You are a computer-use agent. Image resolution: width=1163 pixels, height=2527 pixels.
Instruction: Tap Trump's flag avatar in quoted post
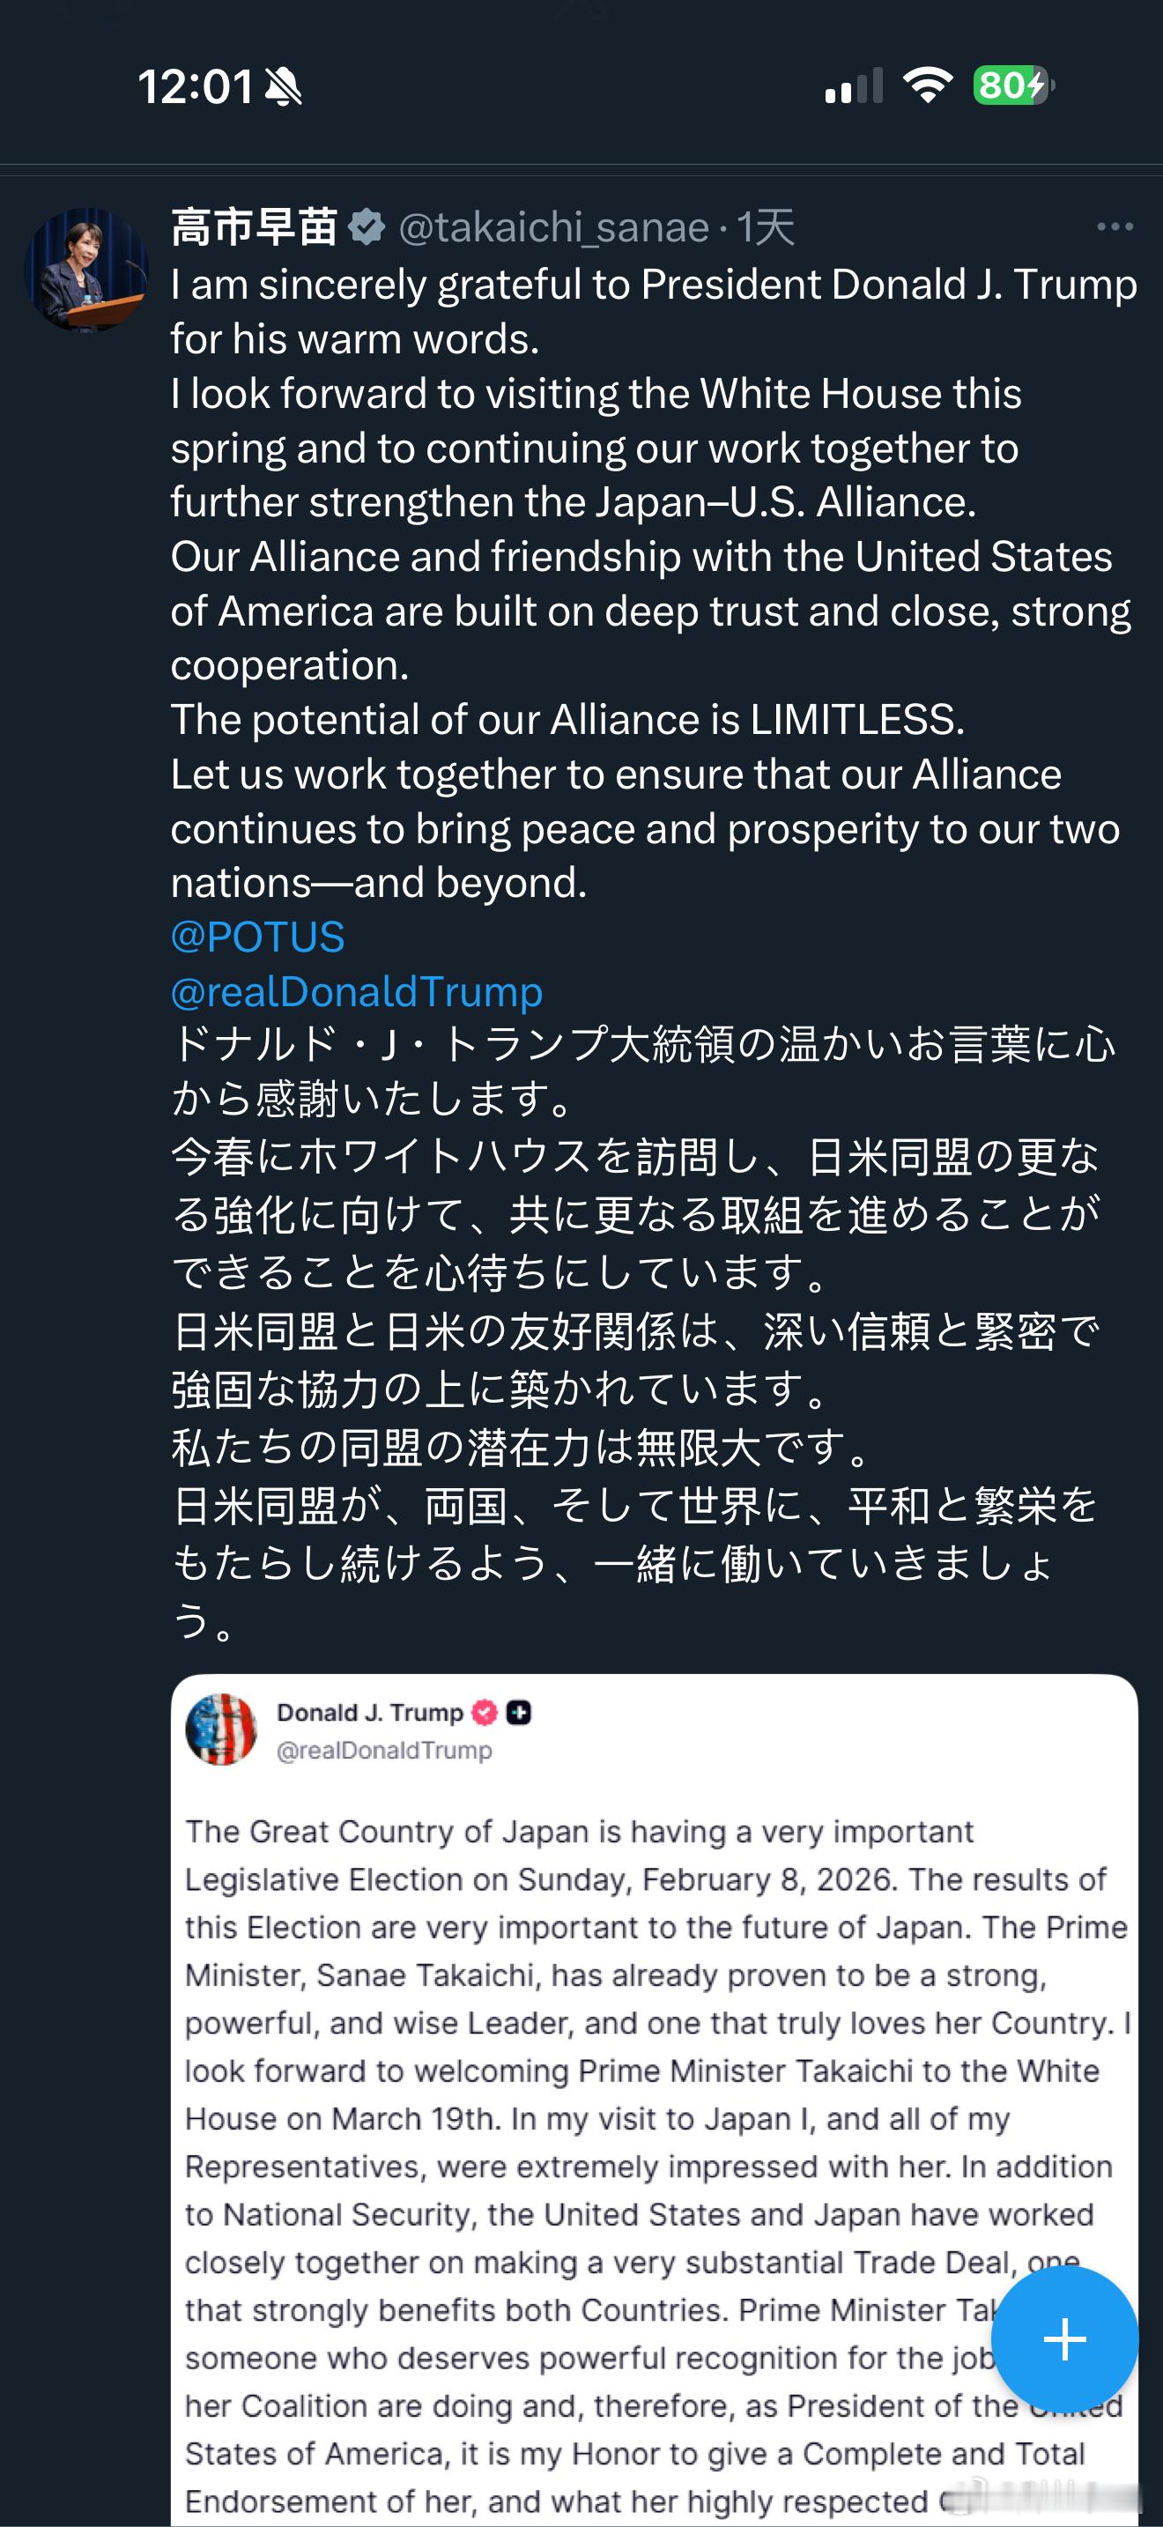click(x=222, y=1730)
